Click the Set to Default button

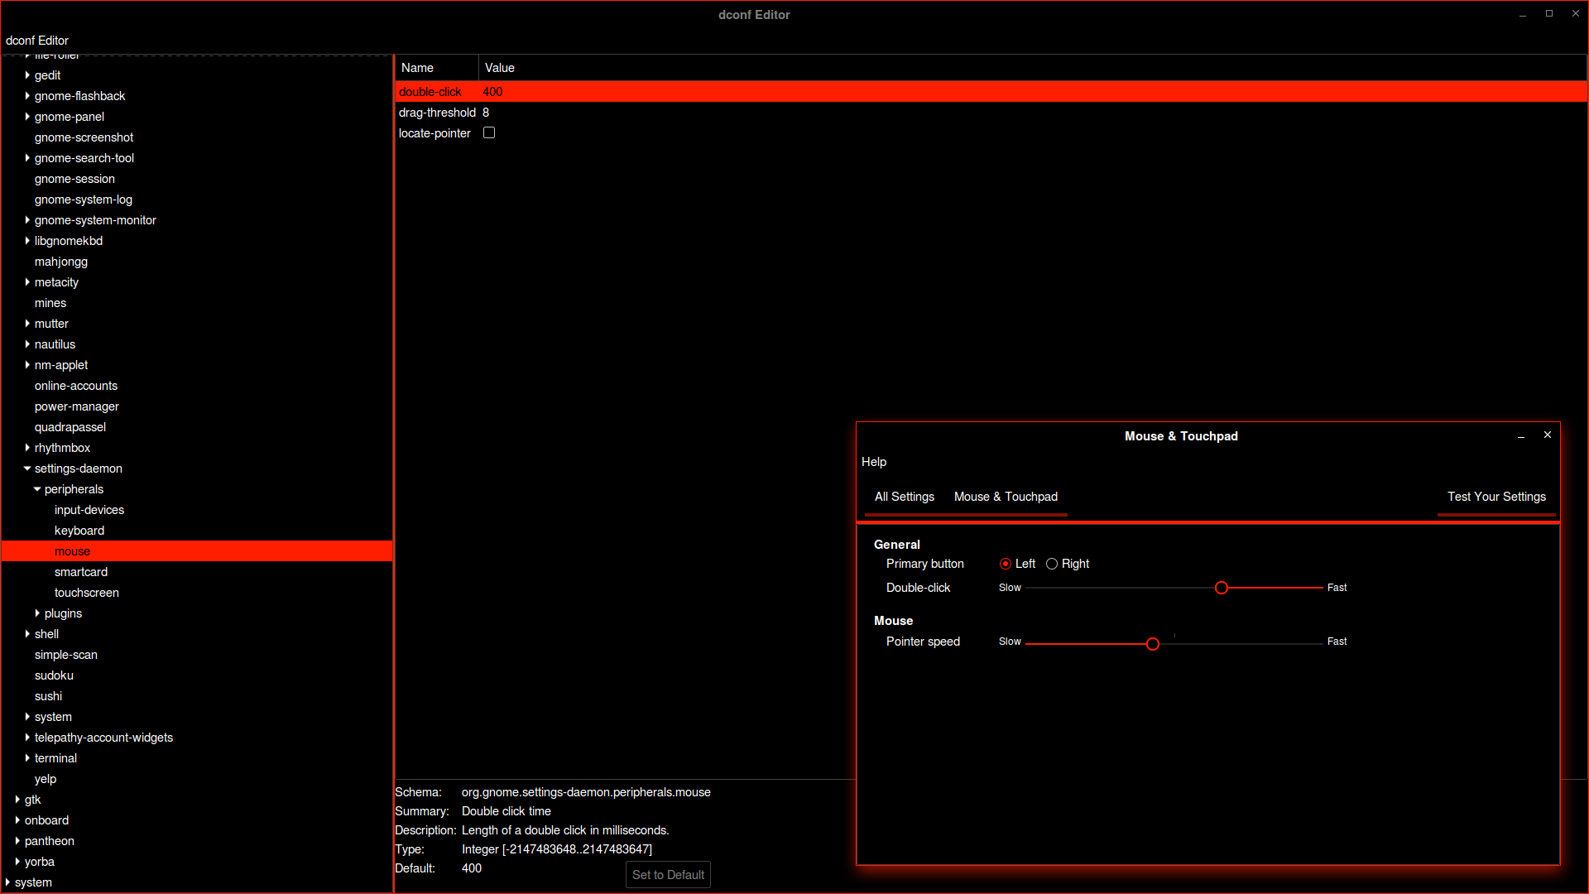click(667, 874)
